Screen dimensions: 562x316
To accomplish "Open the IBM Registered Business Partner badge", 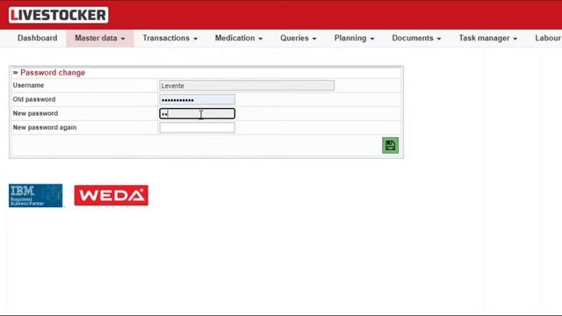I will click(x=35, y=196).
